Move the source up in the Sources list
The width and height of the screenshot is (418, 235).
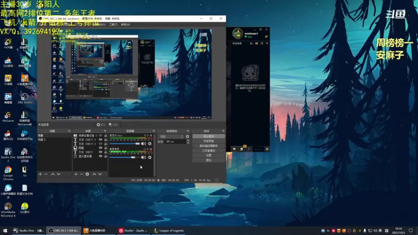click(x=94, y=174)
